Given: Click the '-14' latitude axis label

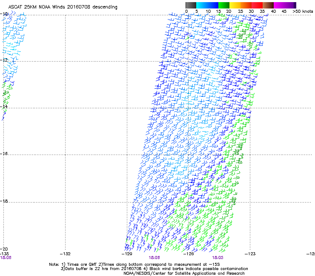Looking at the screenshot, I should 4,107.
